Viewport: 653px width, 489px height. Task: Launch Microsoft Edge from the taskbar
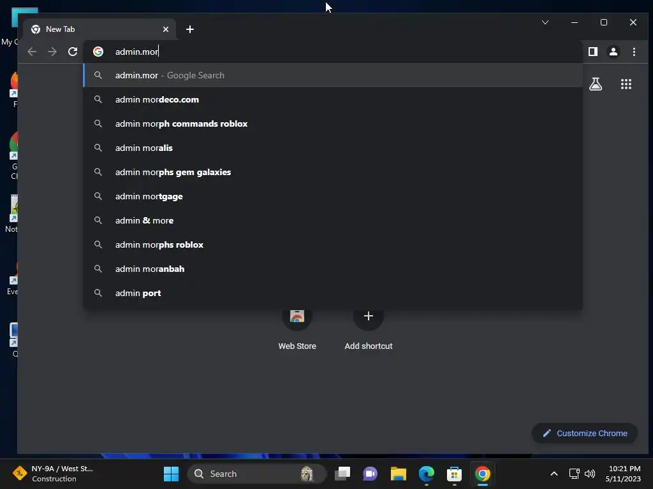tap(427, 474)
